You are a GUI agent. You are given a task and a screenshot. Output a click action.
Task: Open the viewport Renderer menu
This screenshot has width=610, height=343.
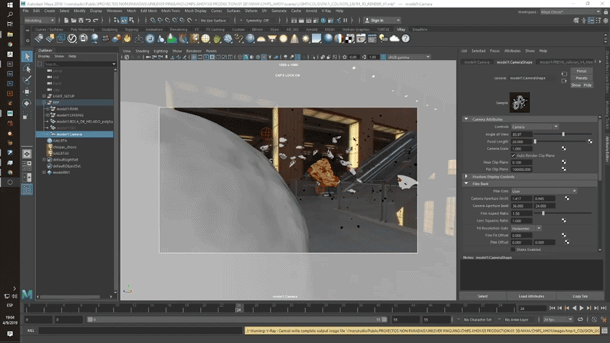coord(194,51)
